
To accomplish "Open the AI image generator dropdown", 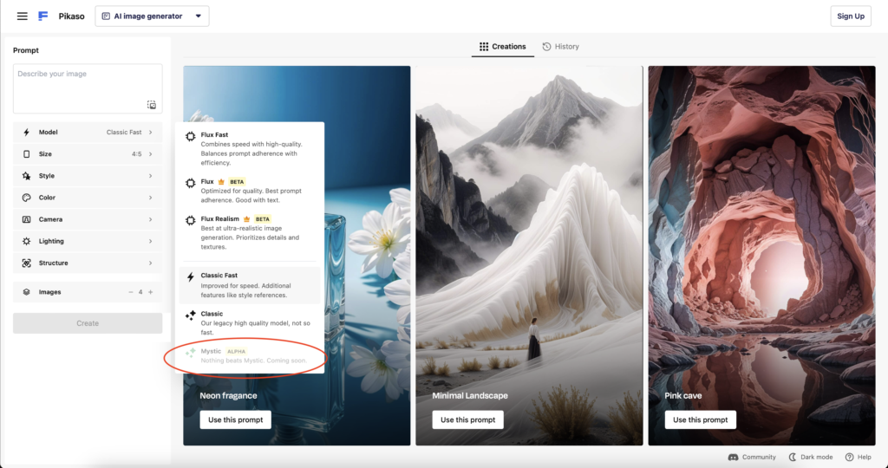I will tap(152, 16).
